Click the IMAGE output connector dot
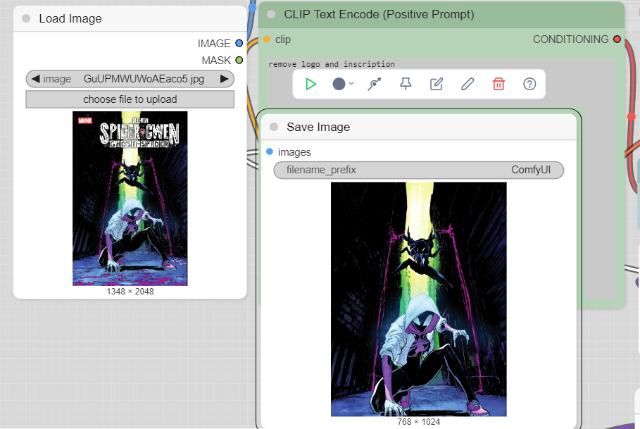 pyautogui.click(x=239, y=43)
